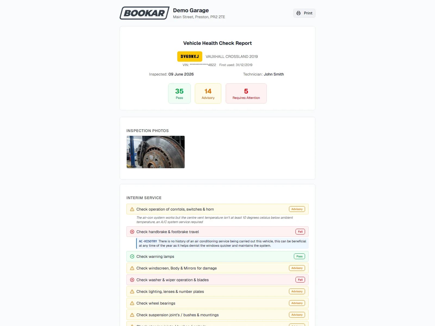
Task: Click warning icon beside suspension joint's / bushes
Action: 132,315
